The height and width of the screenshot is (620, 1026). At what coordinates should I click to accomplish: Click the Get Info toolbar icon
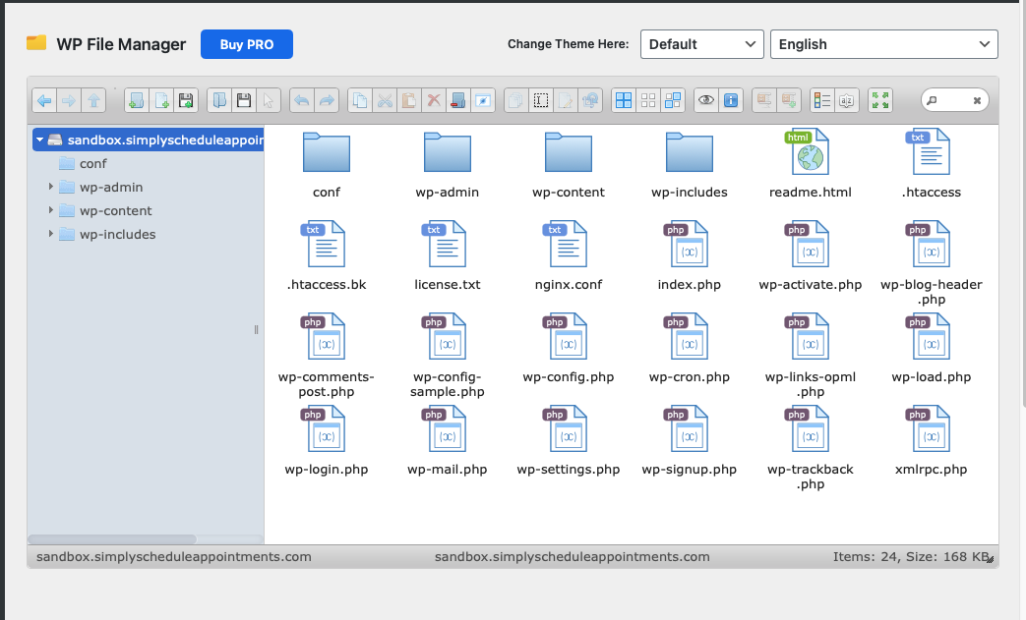(730, 100)
